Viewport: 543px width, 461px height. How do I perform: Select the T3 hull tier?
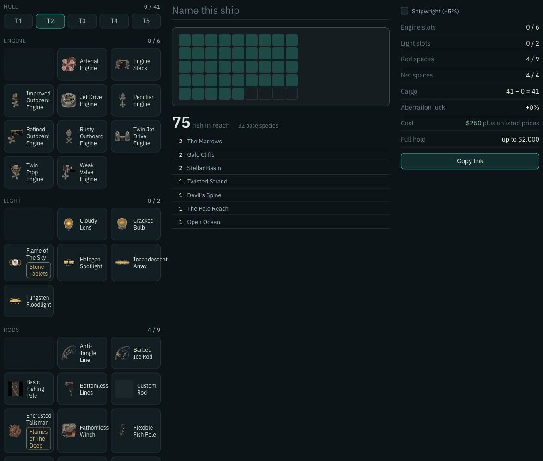click(x=82, y=21)
